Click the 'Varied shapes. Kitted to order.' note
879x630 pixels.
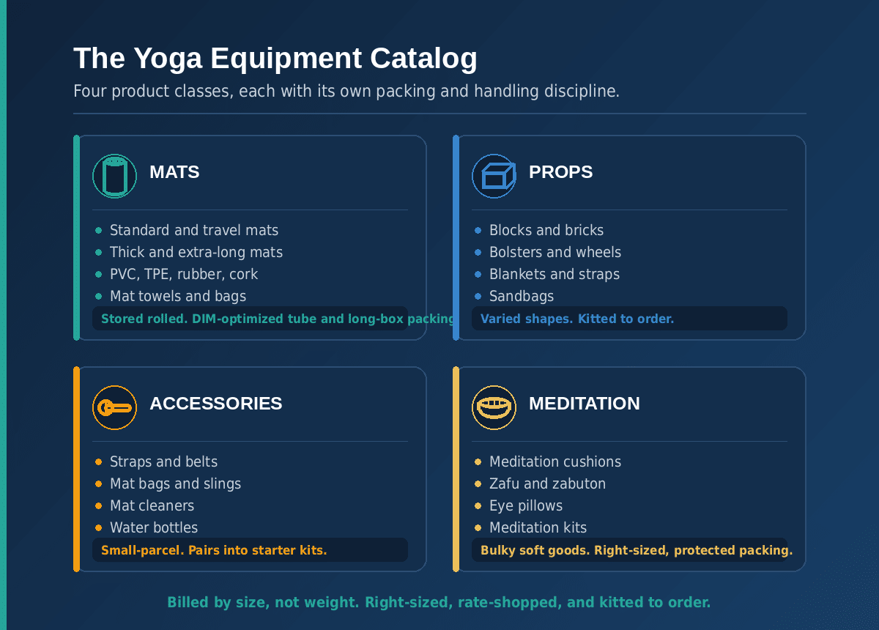(x=577, y=319)
